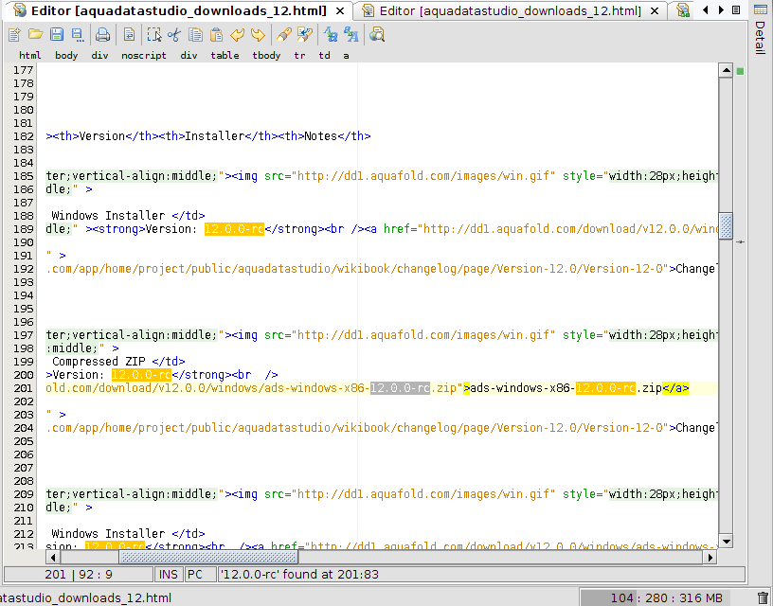773x606 pixels.
Task: Click the New document toolbar icon
Action: click(14, 34)
